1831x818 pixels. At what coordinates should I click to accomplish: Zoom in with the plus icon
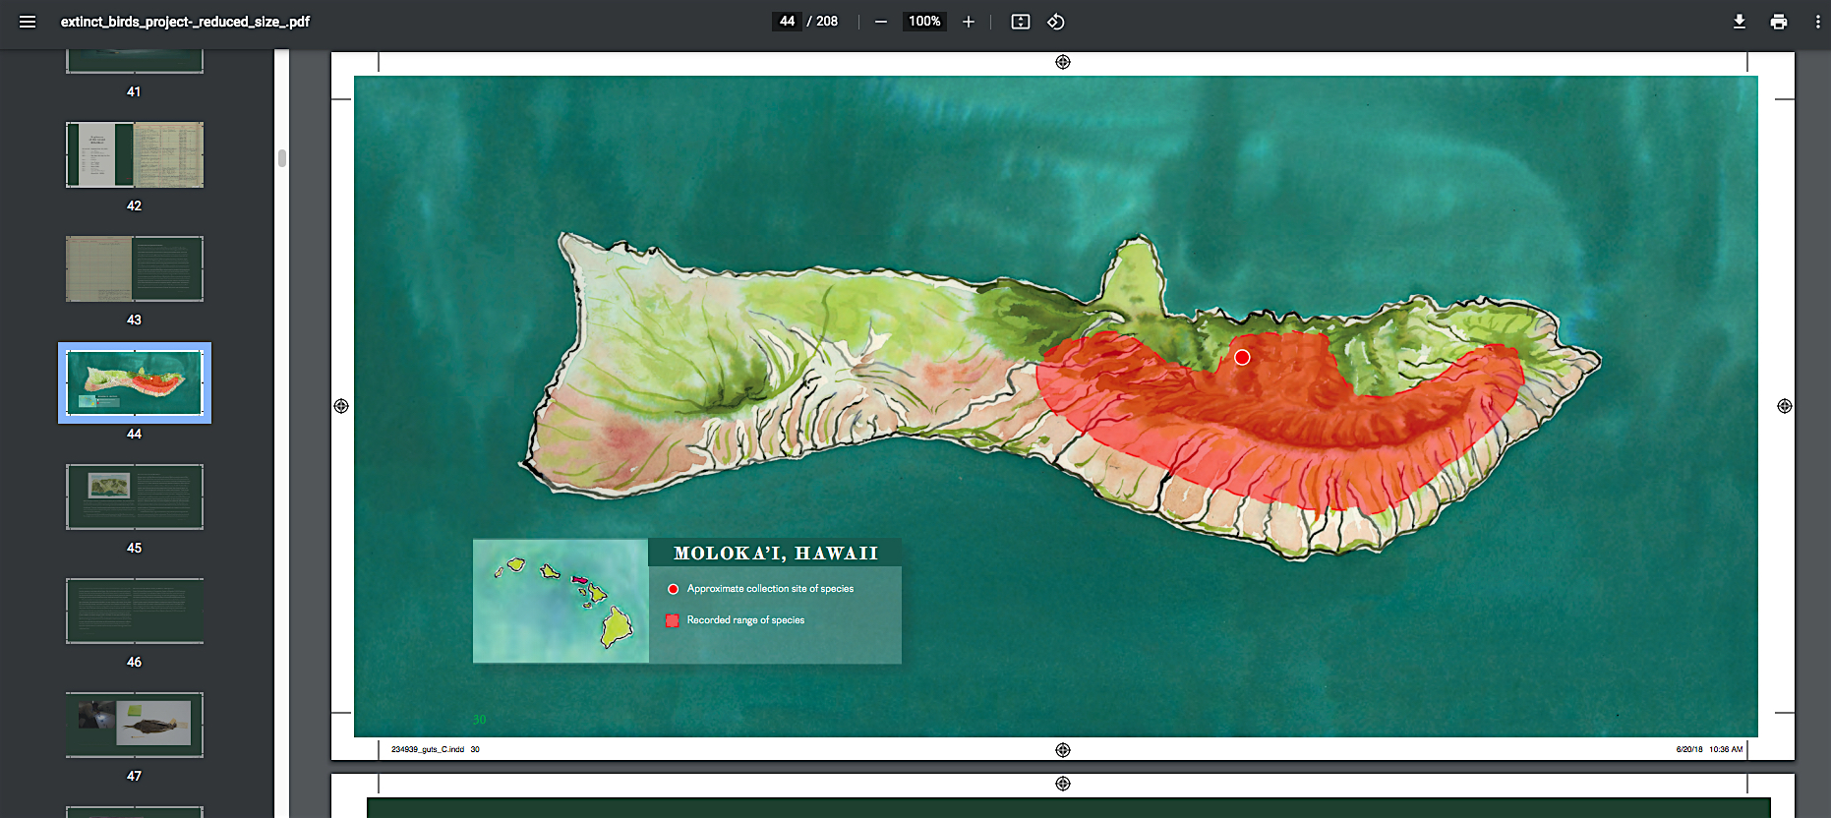coord(969,22)
